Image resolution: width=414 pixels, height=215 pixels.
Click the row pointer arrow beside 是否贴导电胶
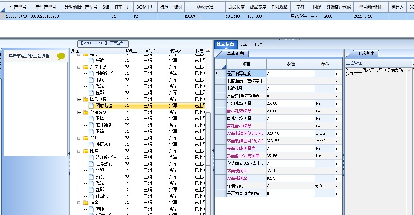pos(217,73)
